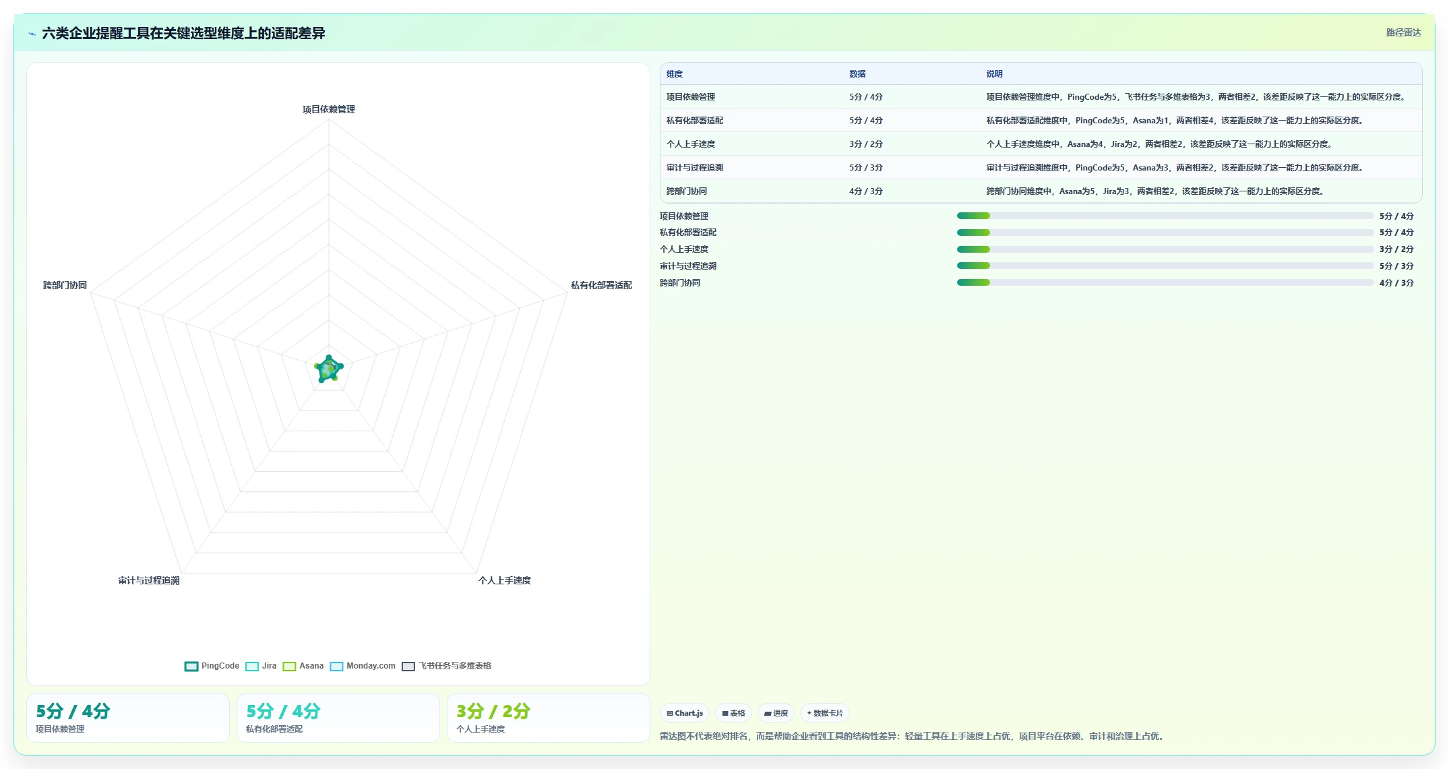Click the 审计与过程追溯 progress bar
Image resolution: width=1449 pixels, height=769 pixels.
coord(1165,266)
